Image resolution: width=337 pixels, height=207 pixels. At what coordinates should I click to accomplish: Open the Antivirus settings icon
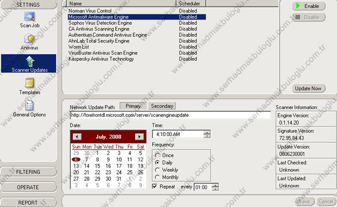[29, 42]
